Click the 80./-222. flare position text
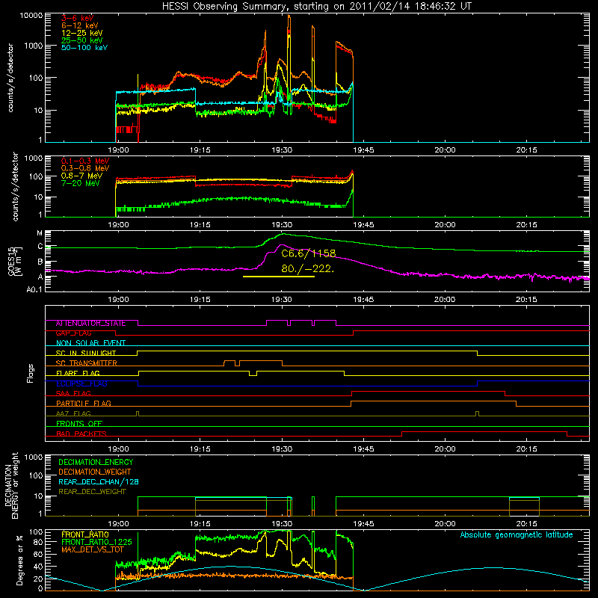Screen dimensions: 598x598 [307, 269]
